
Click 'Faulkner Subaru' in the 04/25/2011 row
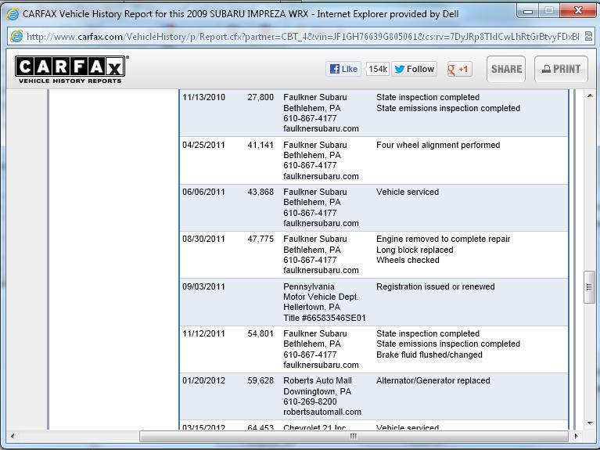click(315, 145)
